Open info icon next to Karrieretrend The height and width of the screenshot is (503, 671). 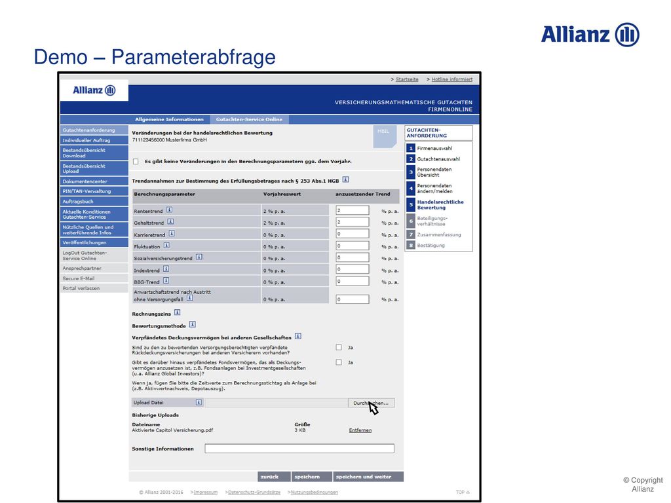(172, 234)
